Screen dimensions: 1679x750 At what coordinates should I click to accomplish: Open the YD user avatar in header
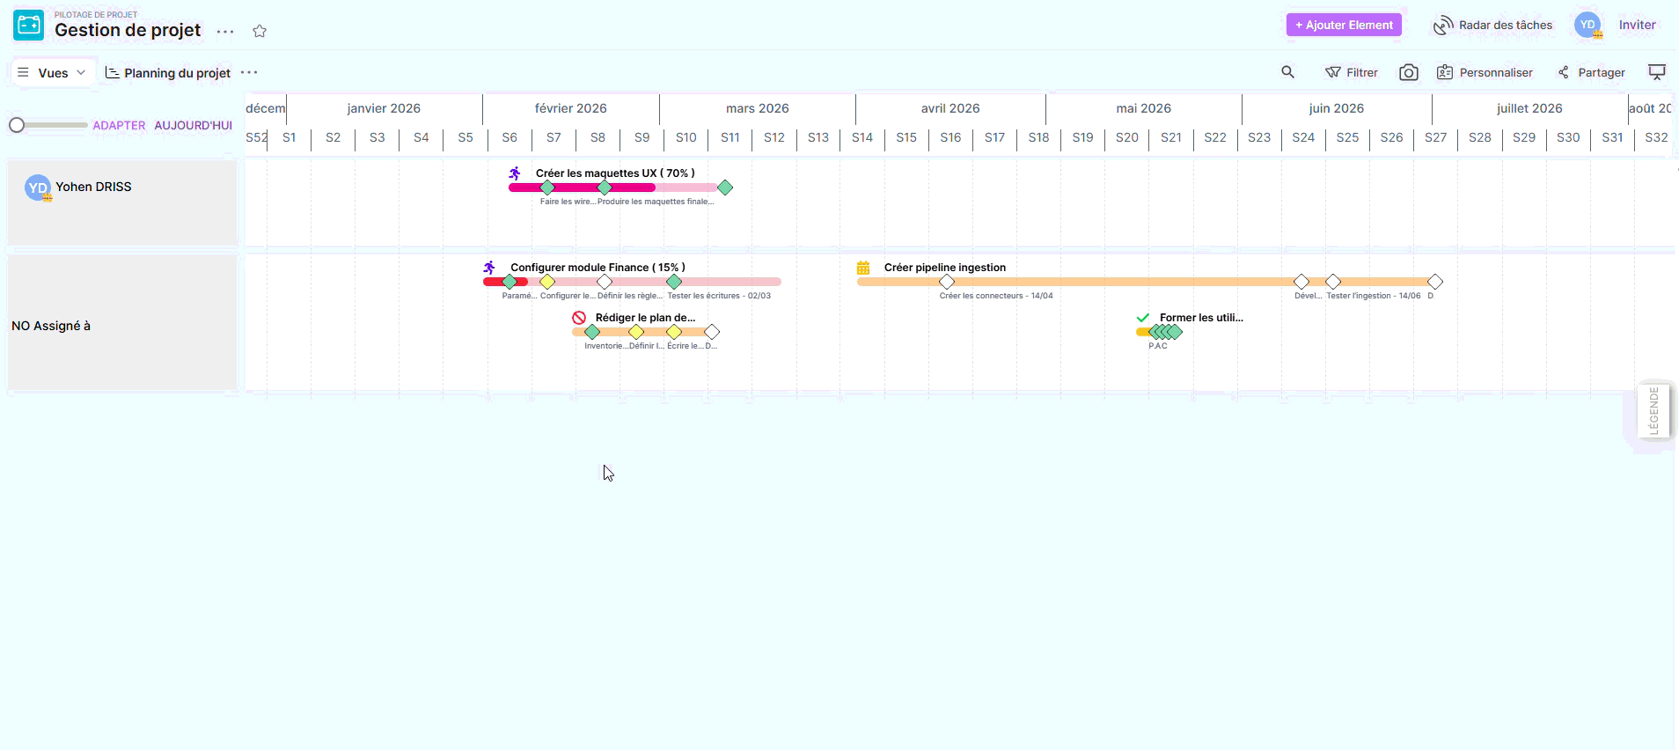click(1587, 25)
